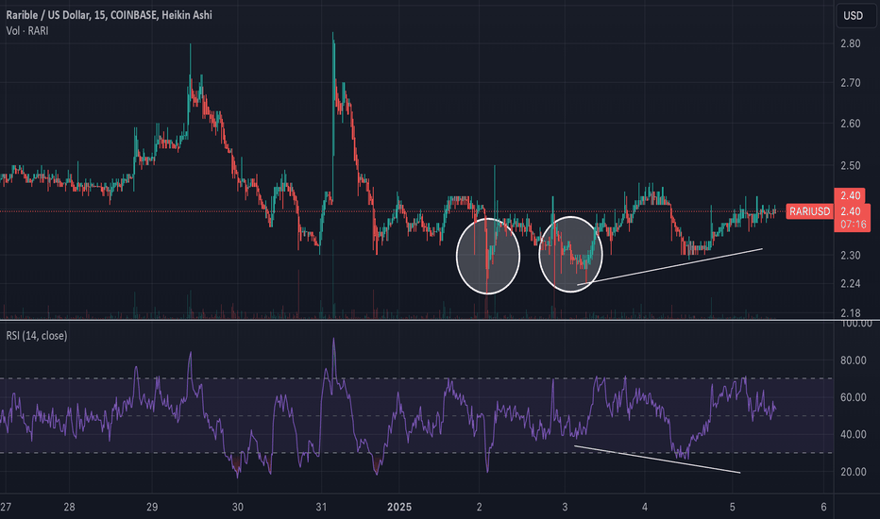Select the left white circle annotation

(x=488, y=256)
